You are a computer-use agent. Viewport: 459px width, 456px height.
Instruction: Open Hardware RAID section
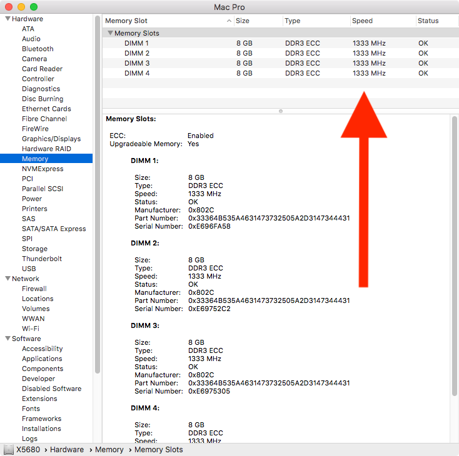46,149
